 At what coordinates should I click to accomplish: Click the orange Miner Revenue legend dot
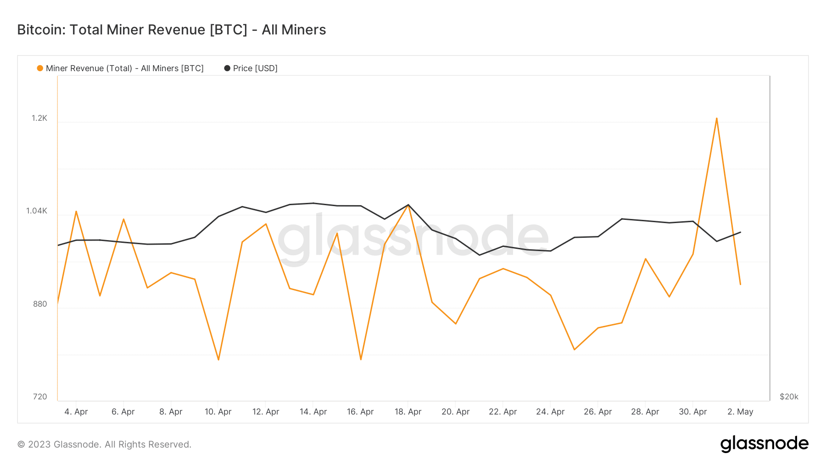[40, 68]
